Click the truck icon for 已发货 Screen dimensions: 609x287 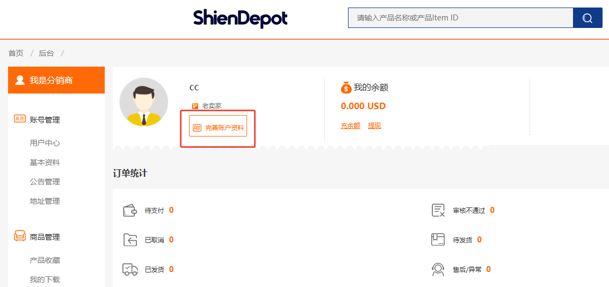(x=130, y=269)
